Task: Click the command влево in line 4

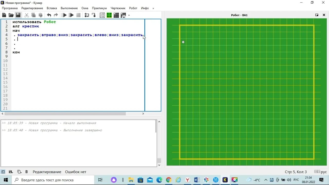Action: pyautogui.click(x=100, y=35)
